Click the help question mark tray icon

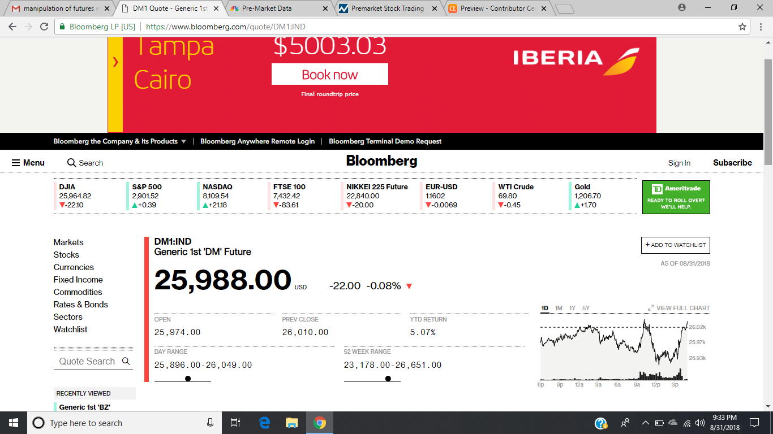click(601, 423)
